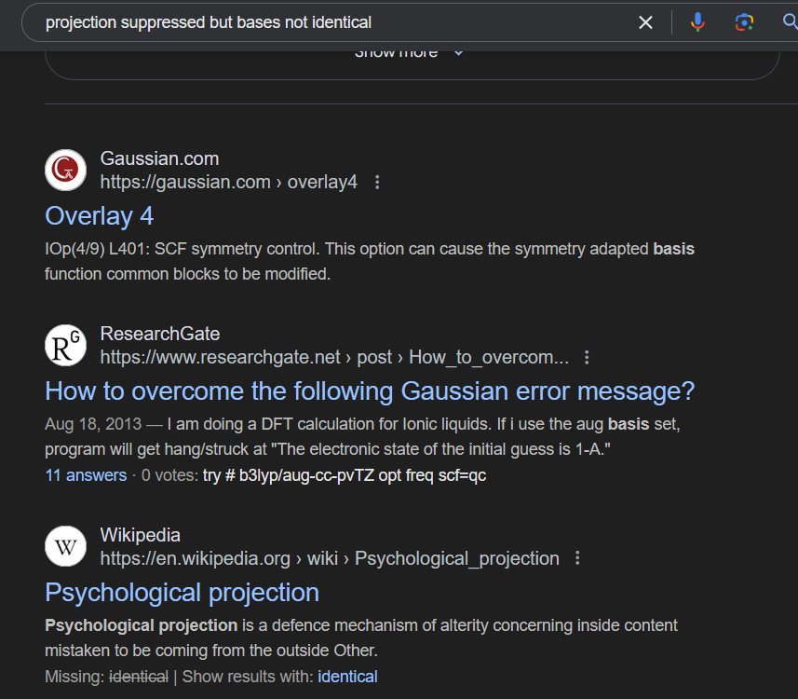798x699 pixels.
Task: Click the ResearchGate site name
Action: pos(159,334)
